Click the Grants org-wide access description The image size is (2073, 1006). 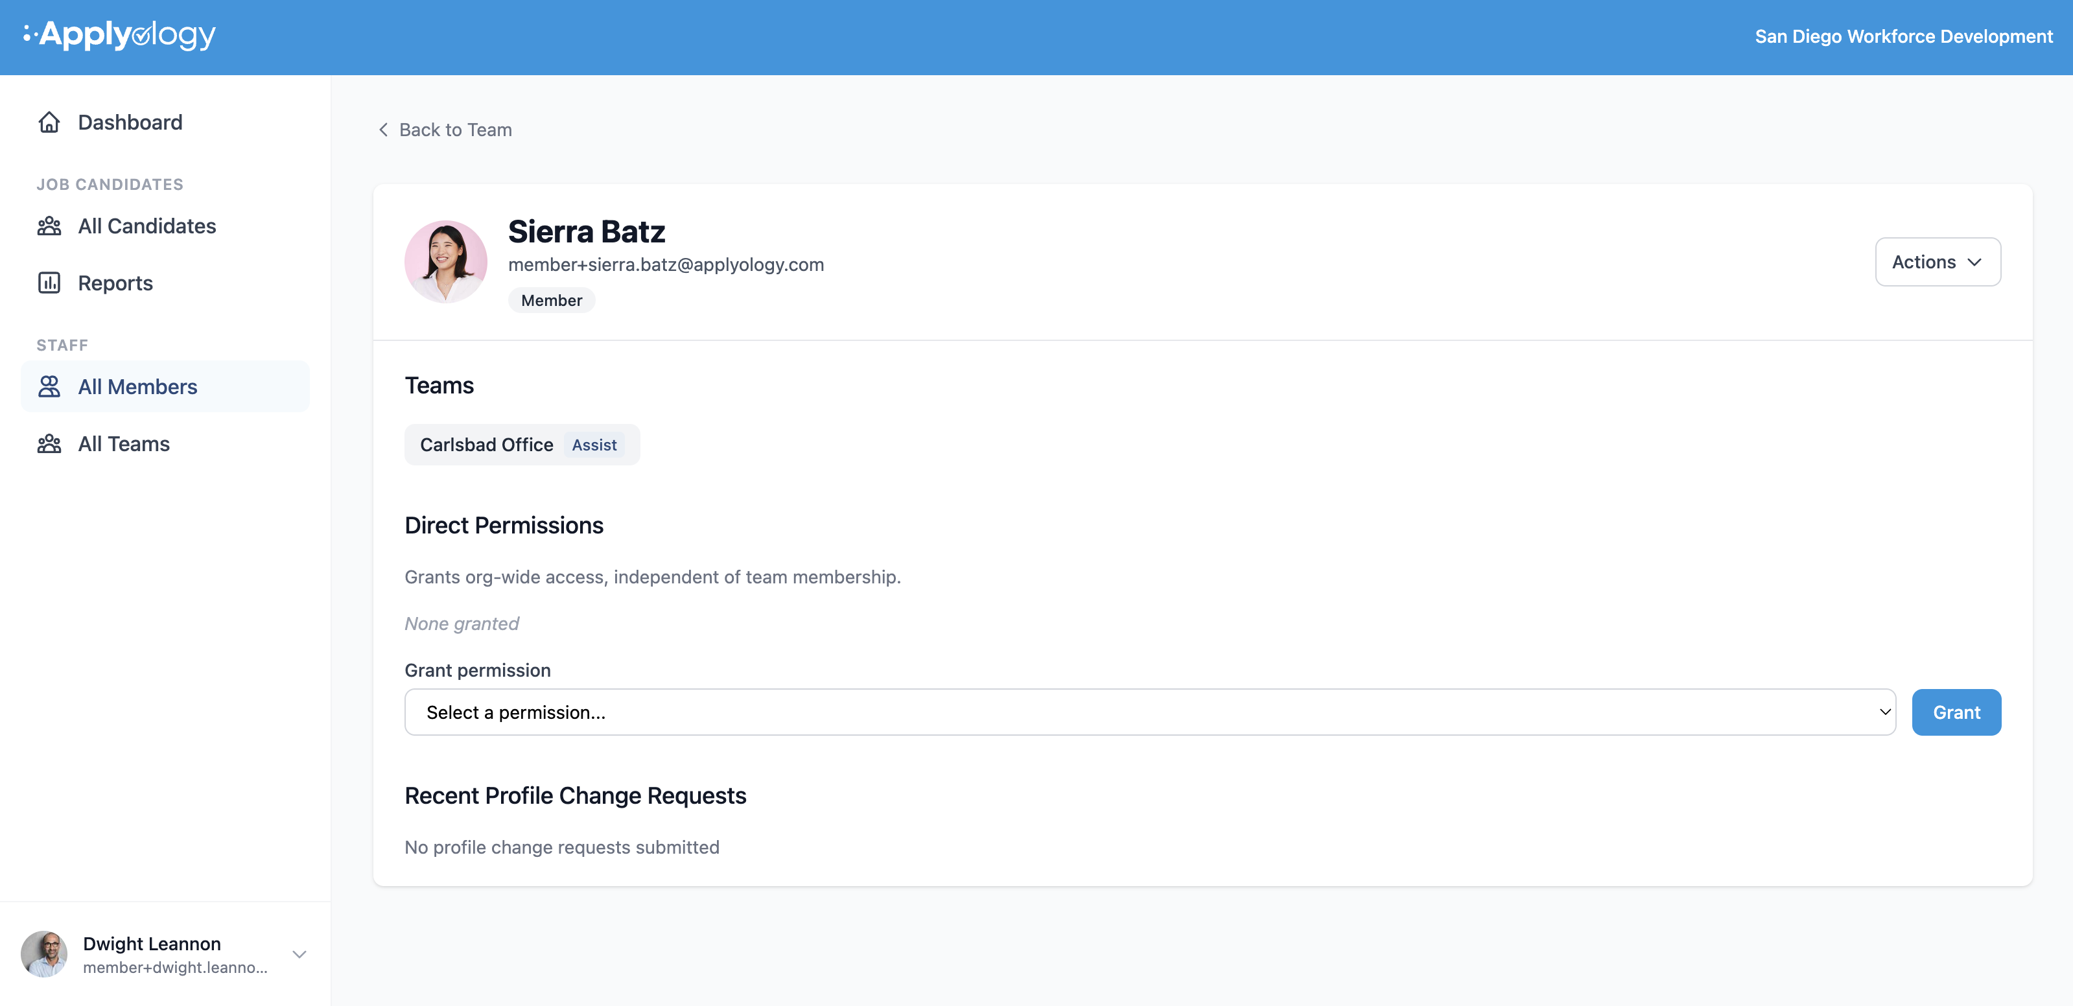(653, 577)
